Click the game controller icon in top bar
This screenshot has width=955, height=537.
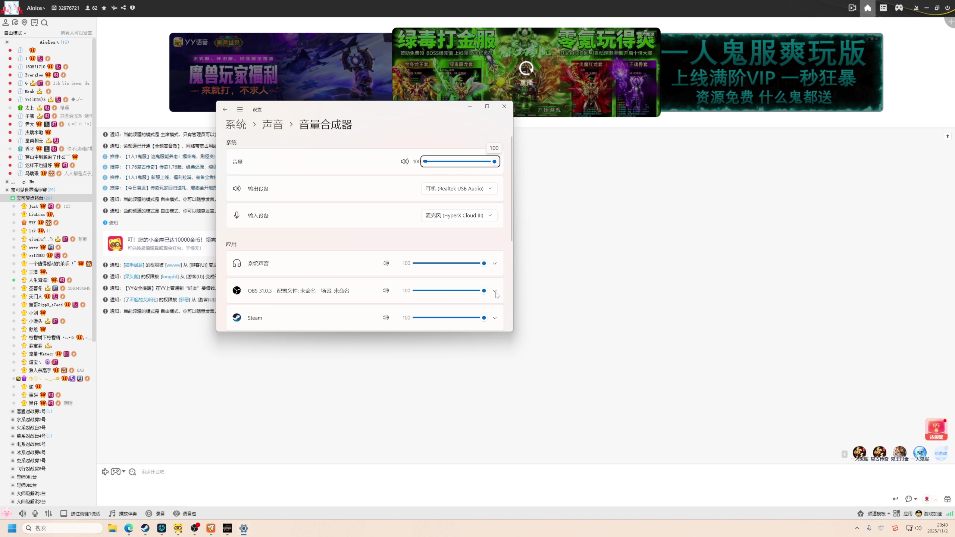coord(899,8)
